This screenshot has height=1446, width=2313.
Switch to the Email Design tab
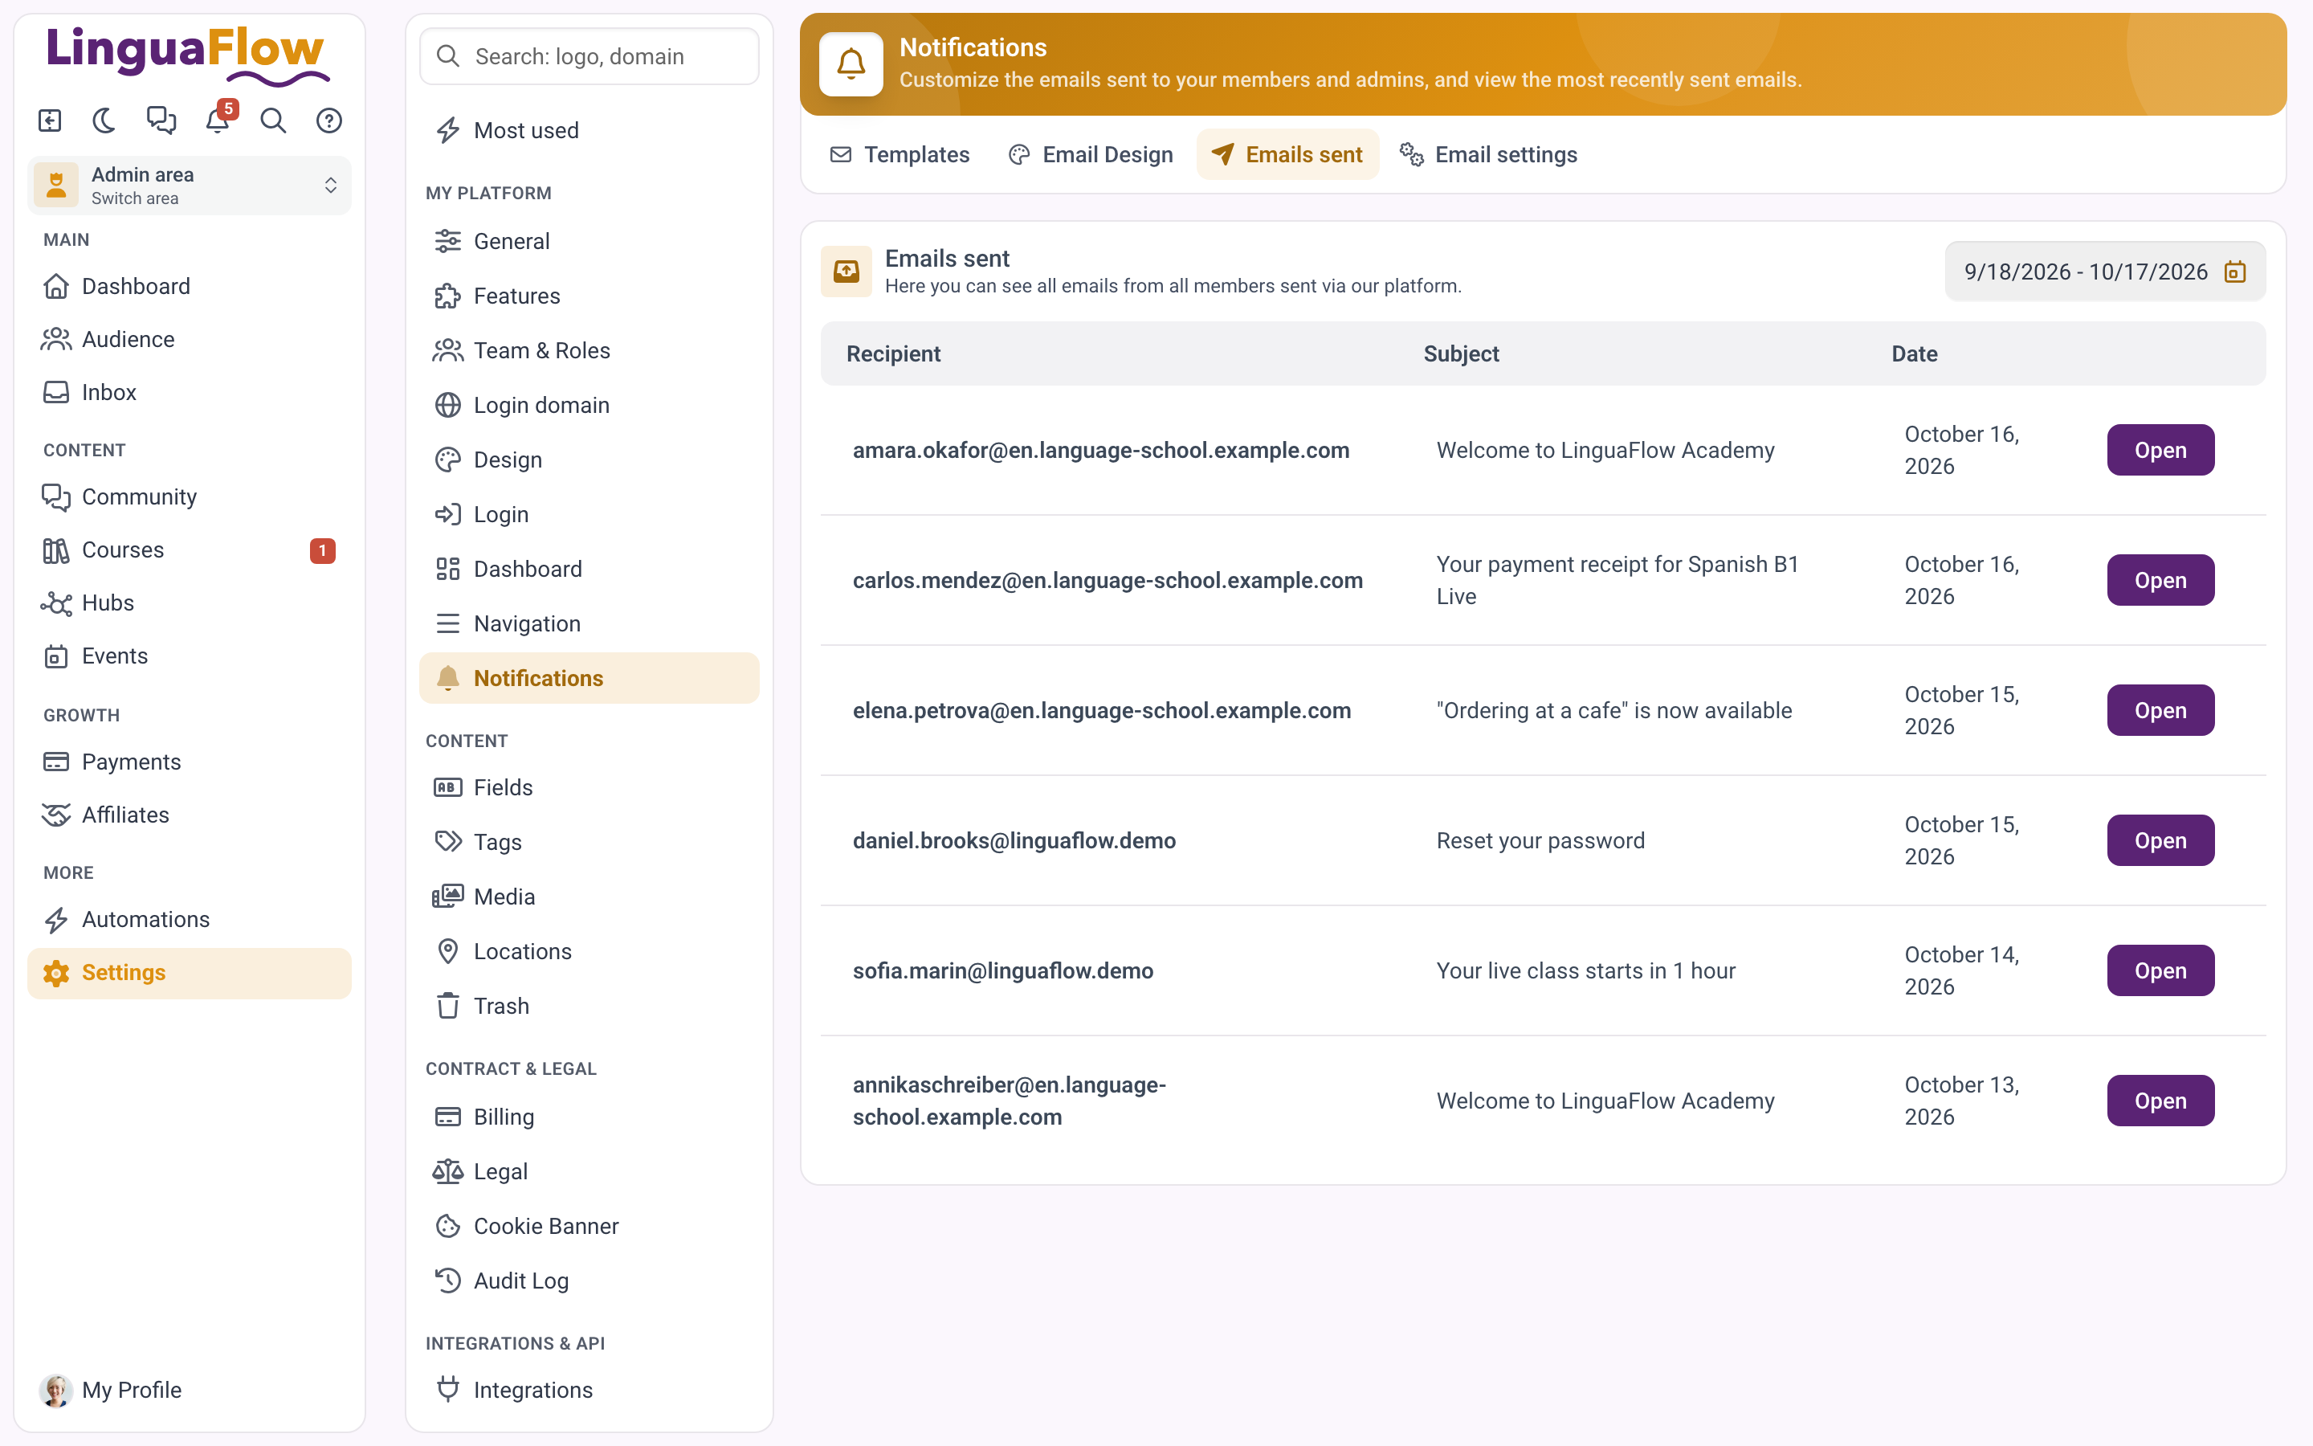[1091, 154]
